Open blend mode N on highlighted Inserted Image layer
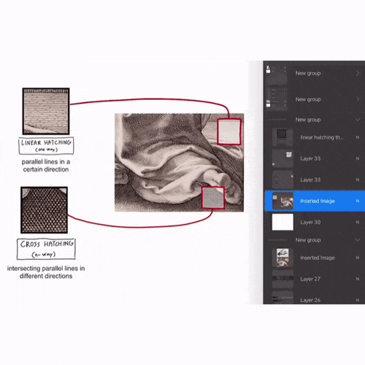Viewport: 365px width, 365px height. click(358, 201)
